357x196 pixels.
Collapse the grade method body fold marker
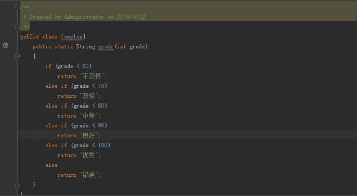(x=17, y=56)
